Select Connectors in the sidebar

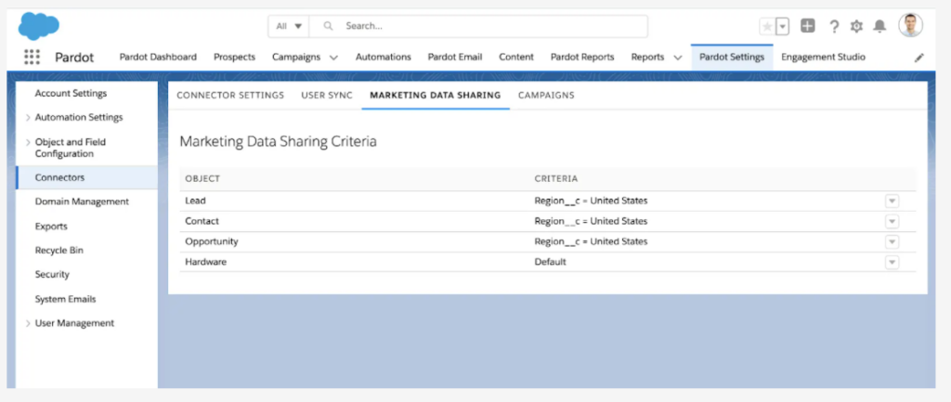tap(86, 177)
